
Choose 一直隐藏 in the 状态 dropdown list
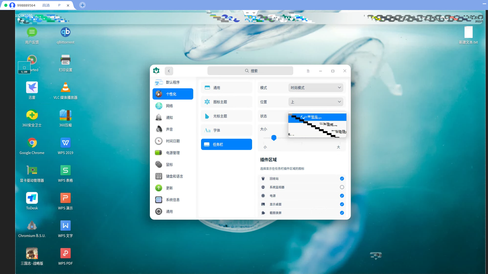(317, 124)
